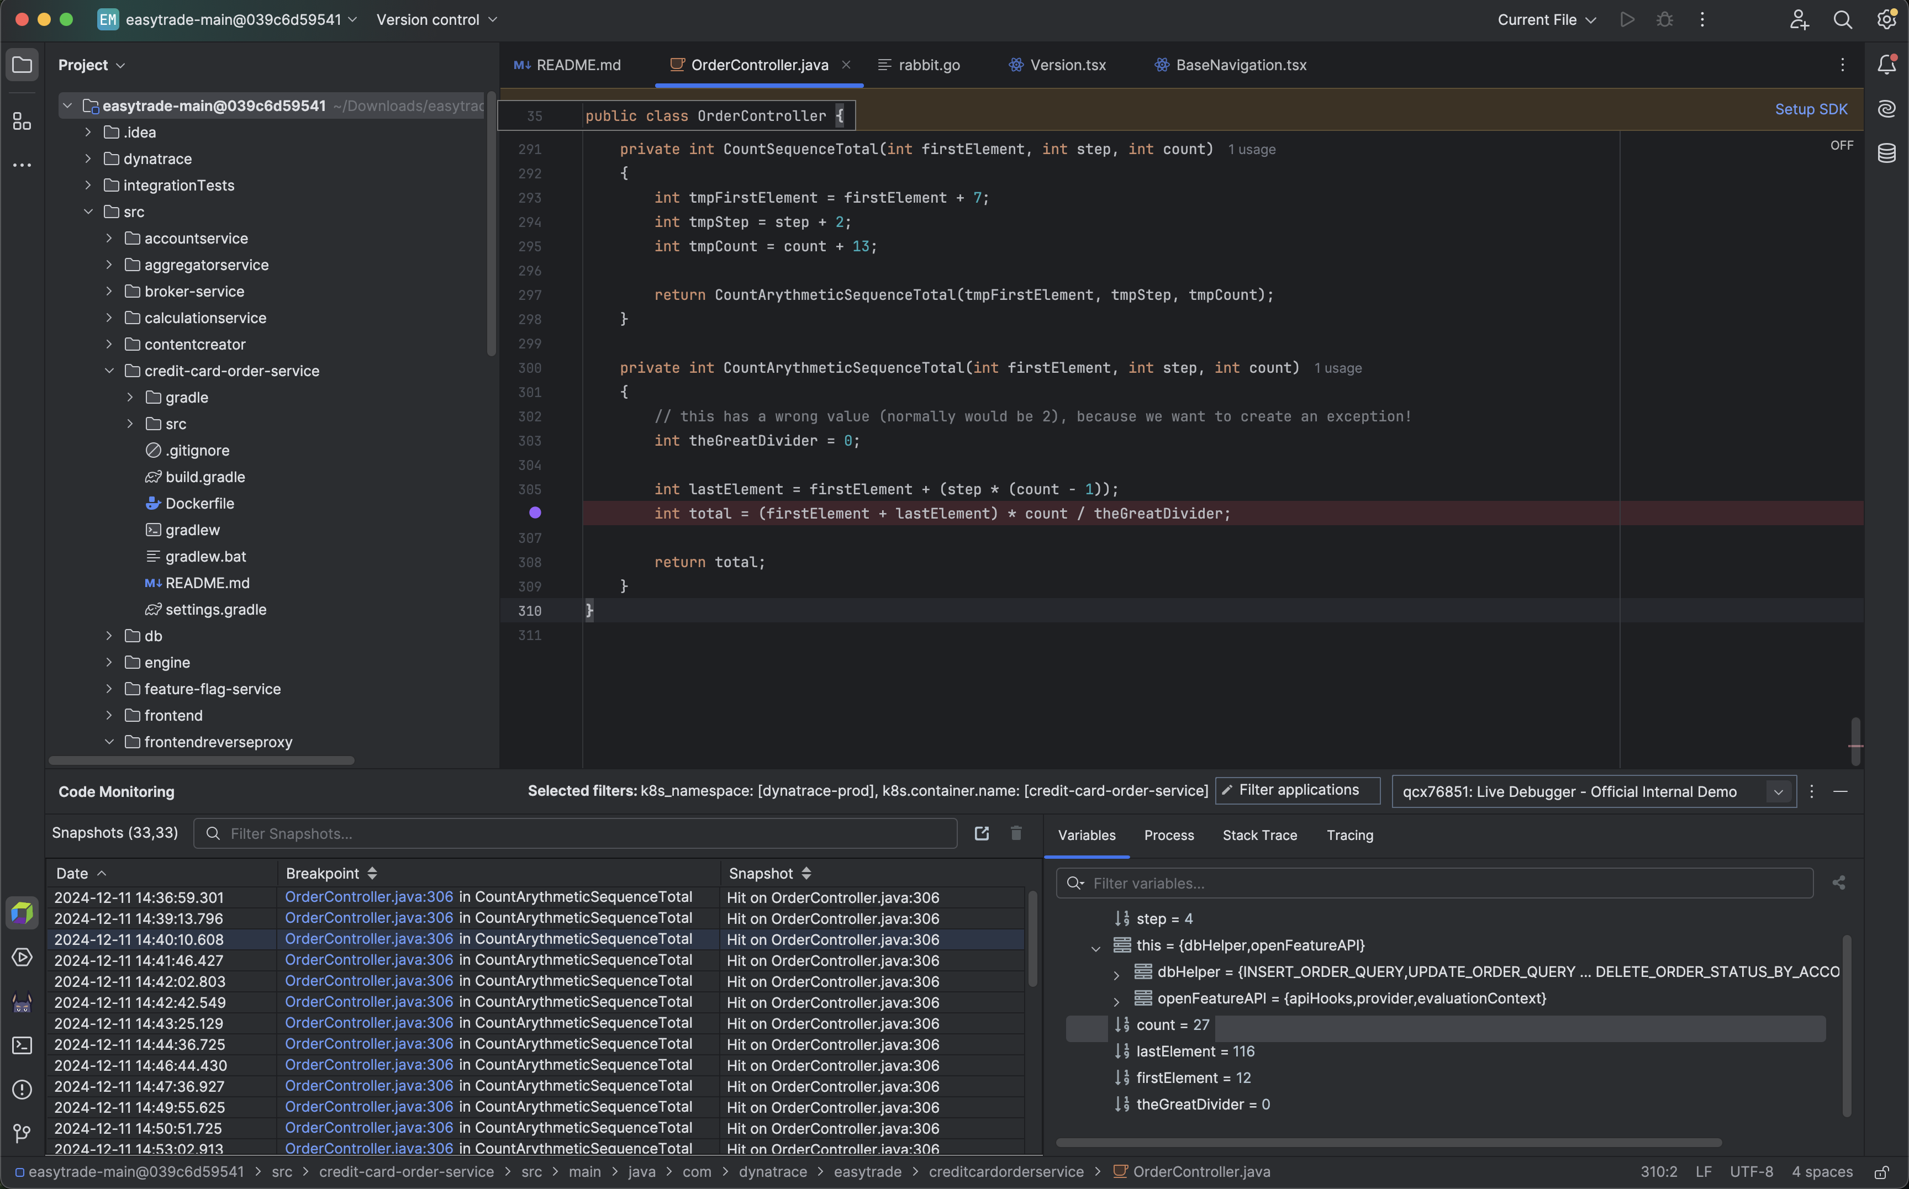Image resolution: width=1909 pixels, height=1189 pixels.
Task: Open the Current File run configuration dropdown
Action: click(x=1544, y=20)
